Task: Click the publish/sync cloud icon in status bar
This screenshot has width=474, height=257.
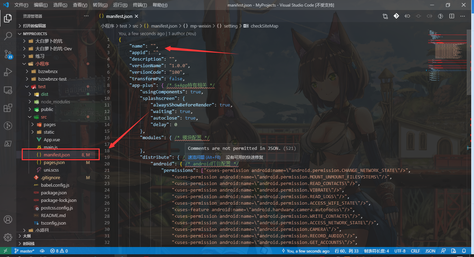Action: point(42,251)
